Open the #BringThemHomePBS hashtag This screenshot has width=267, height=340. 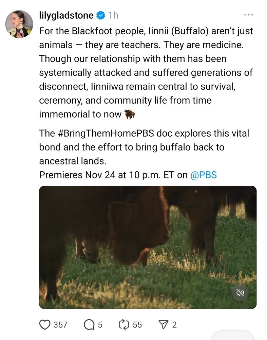(x=106, y=133)
